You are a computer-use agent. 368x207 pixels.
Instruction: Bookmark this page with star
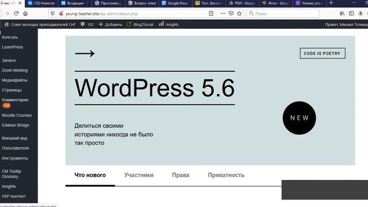click(x=239, y=13)
